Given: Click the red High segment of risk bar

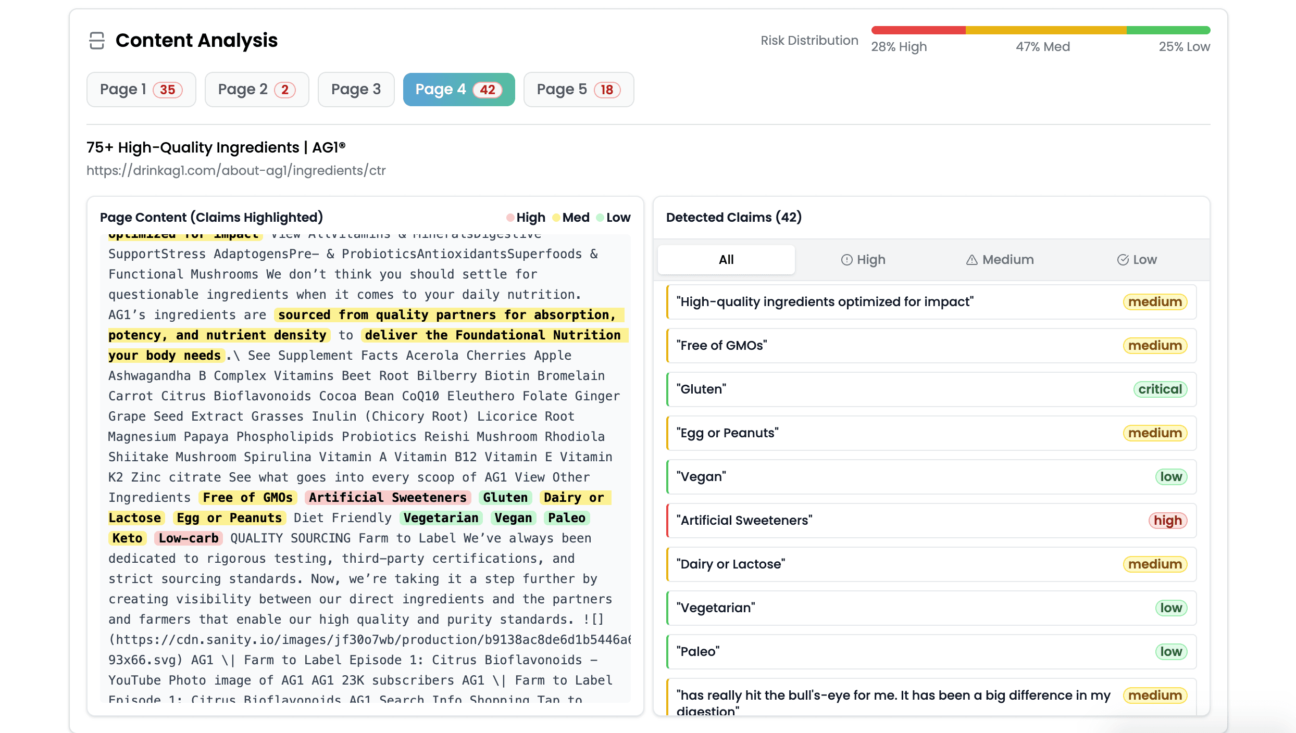Looking at the screenshot, I should [x=918, y=30].
